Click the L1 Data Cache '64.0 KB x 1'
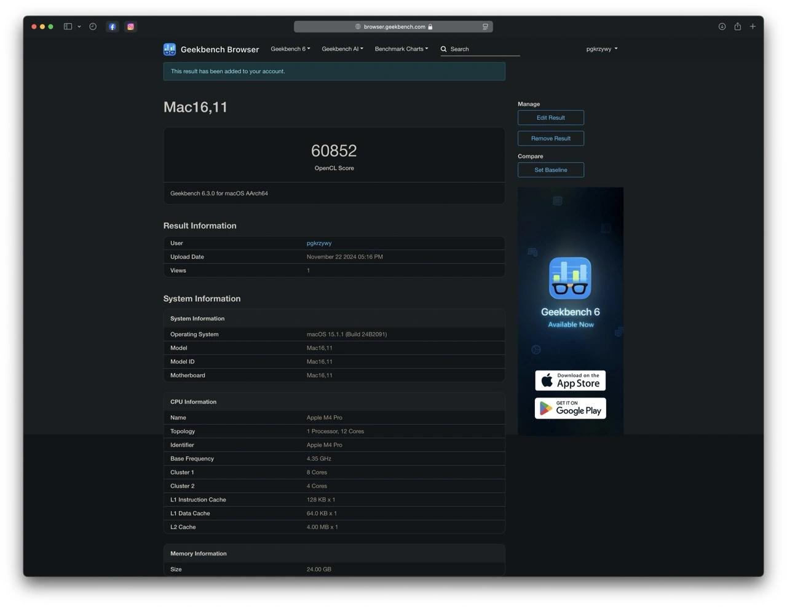 click(322, 514)
